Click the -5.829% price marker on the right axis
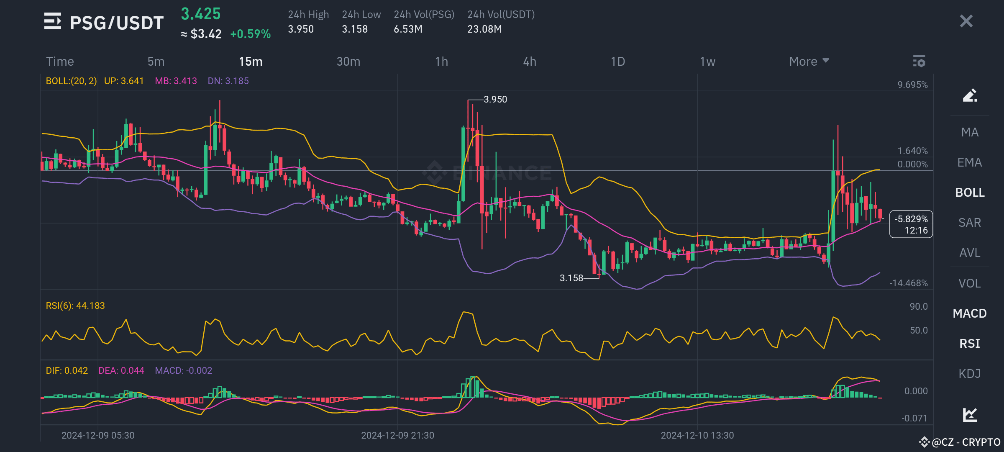This screenshot has width=1004, height=452. [911, 218]
